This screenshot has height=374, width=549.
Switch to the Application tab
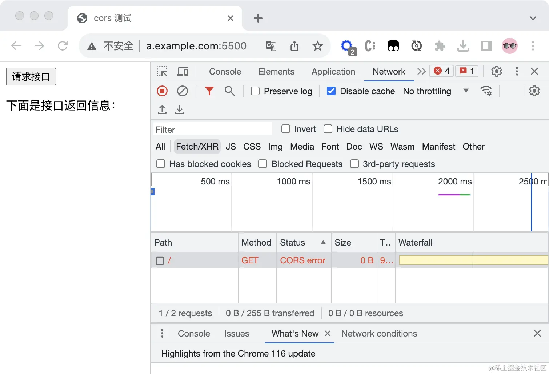pos(333,71)
